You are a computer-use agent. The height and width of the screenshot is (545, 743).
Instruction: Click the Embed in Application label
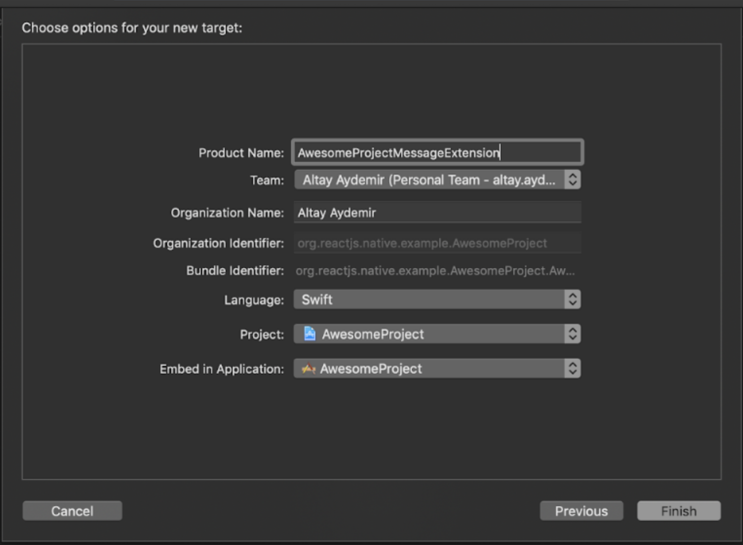[x=222, y=369]
